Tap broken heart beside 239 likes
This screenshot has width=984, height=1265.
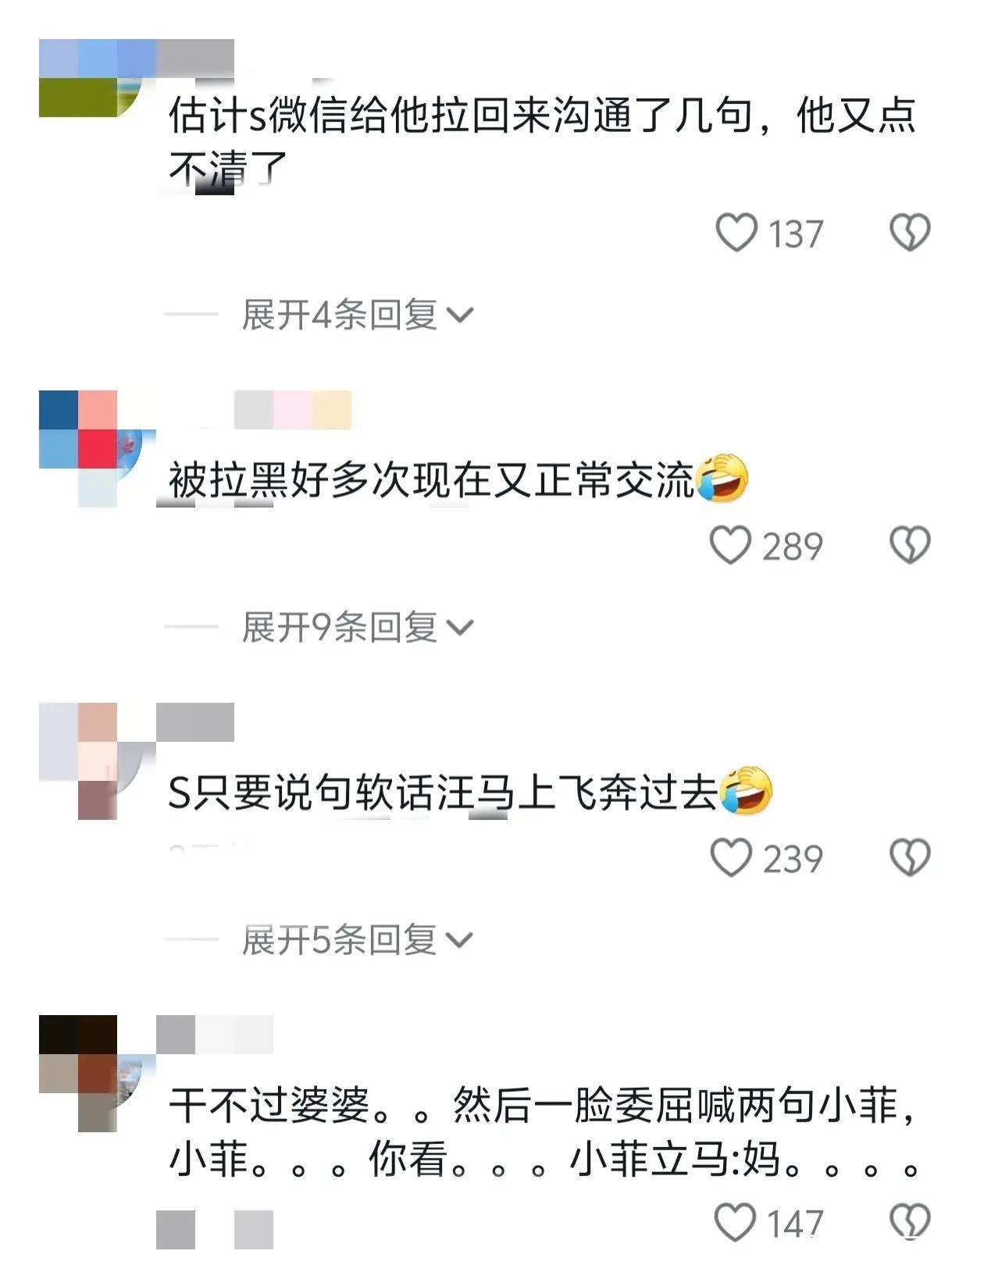pyautogui.click(x=910, y=857)
